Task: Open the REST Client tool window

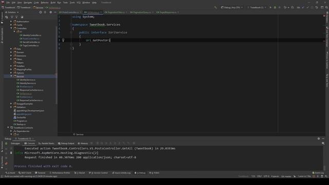Action: coord(25,173)
